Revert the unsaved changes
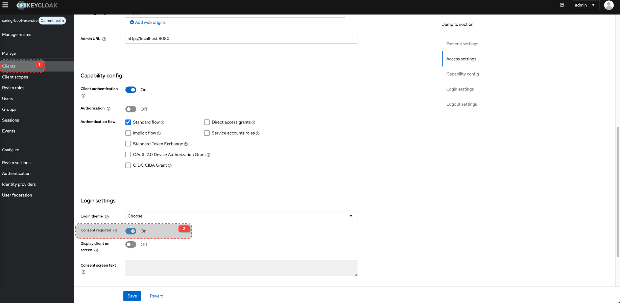 coord(156,296)
